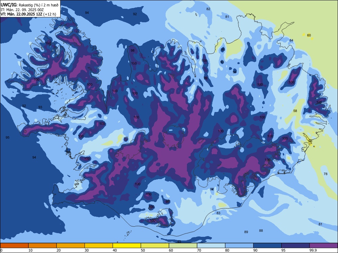Click the 'VT: Mán. 22.09.2025 12Z (+12 h)' line
This screenshot has width=338, height=253.
click(28, 14)
